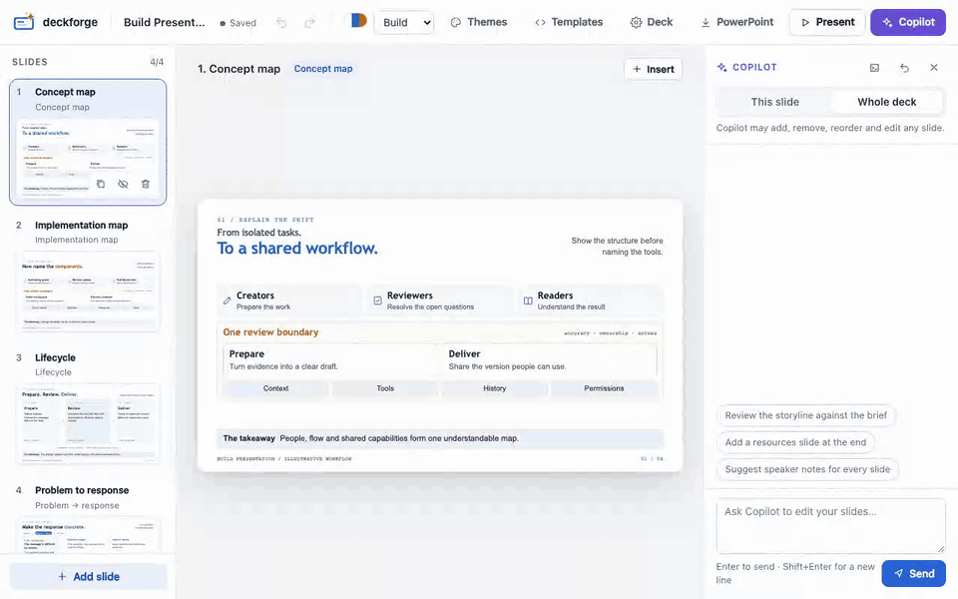Select the 'Show the structure before naming the tools' note
This screenshot has height=599, width=958.
(617, 247)
